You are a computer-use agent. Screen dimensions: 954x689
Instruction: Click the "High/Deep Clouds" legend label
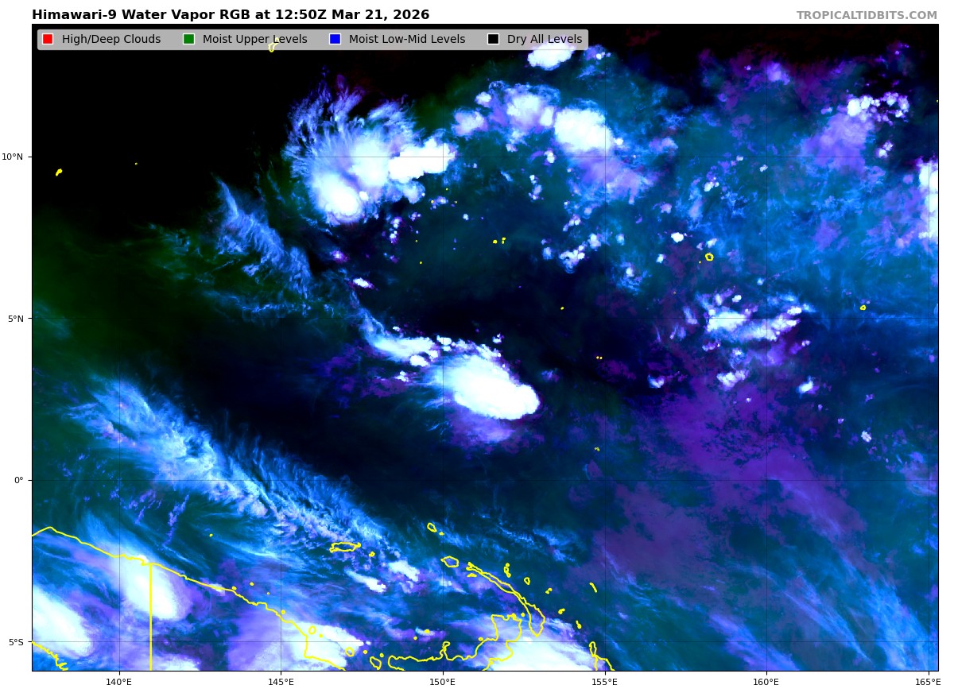click(x=111, y=40)
